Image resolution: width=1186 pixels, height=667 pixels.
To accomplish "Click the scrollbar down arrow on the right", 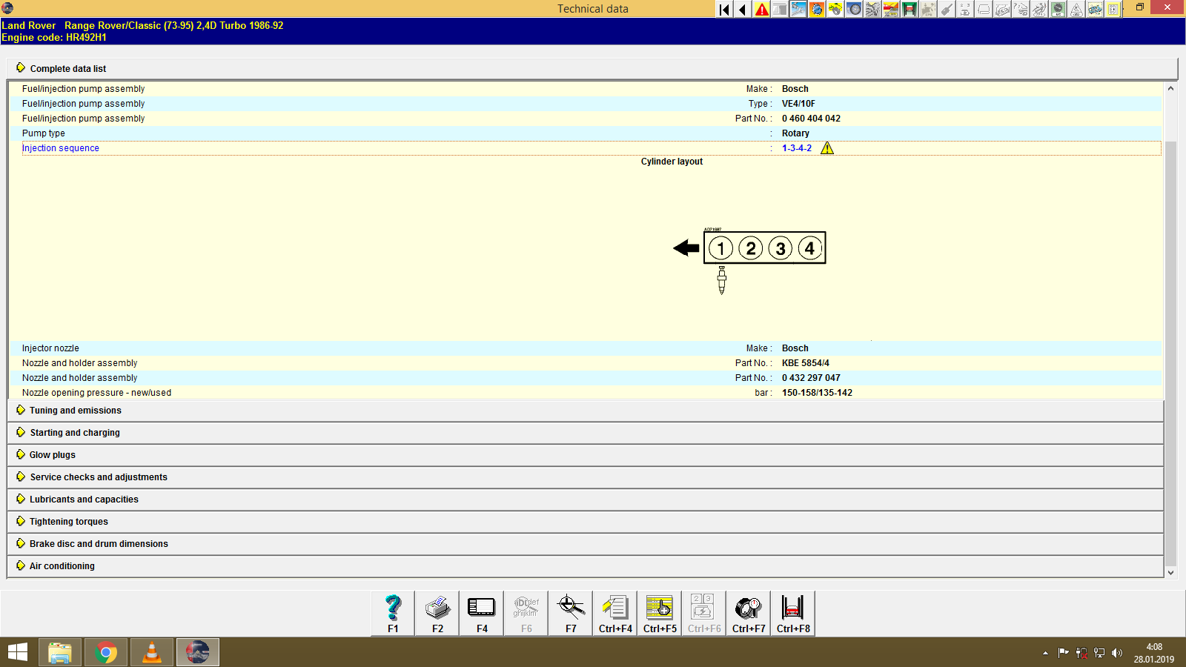I will point(1170,572).
